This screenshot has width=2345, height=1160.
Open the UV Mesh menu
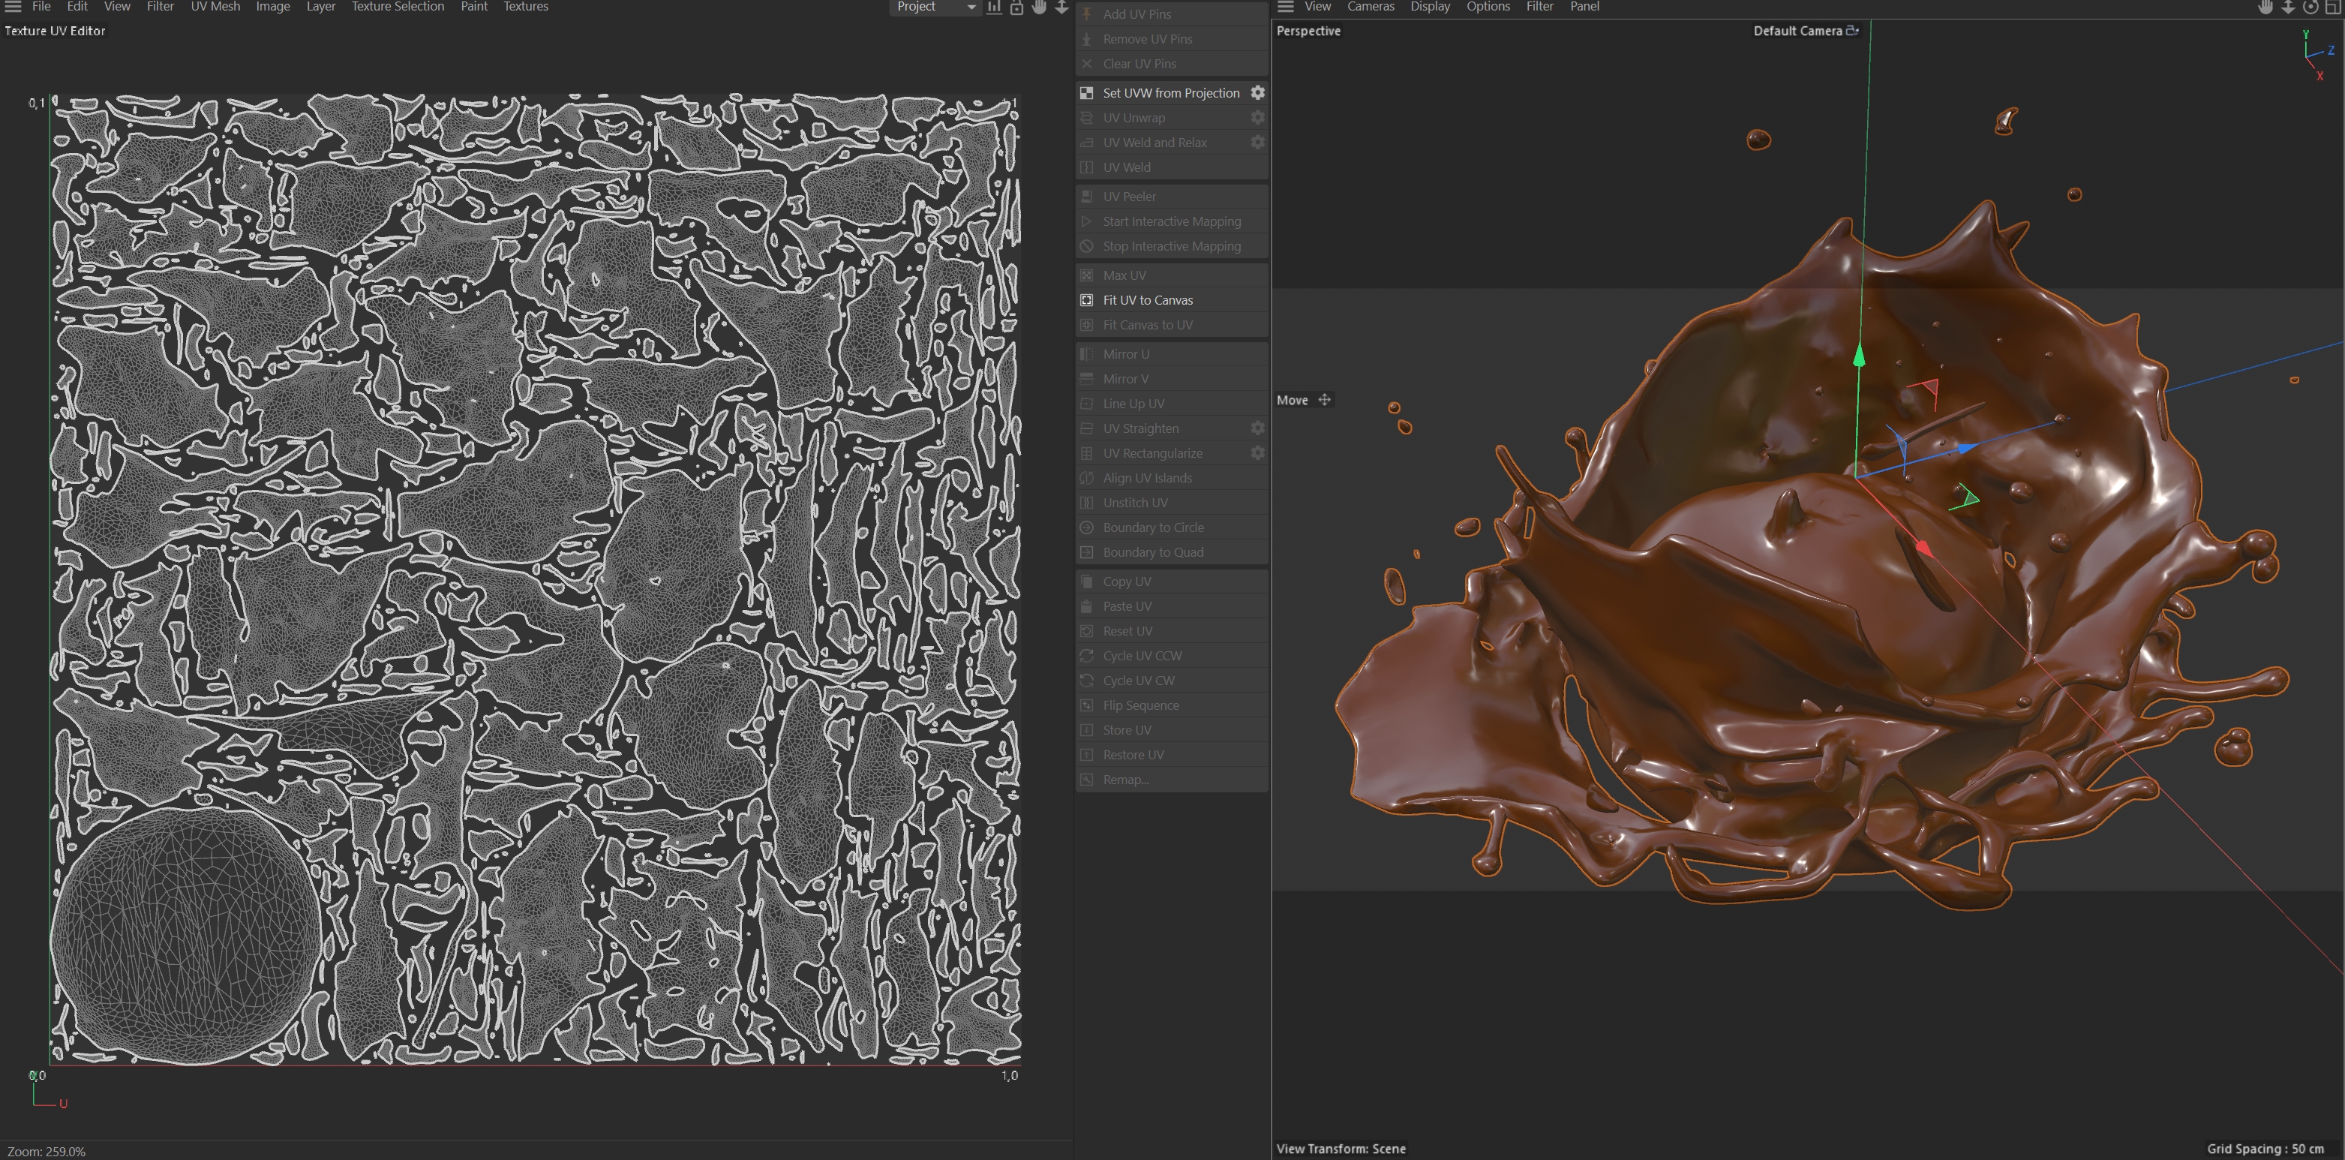coord(215,6)
